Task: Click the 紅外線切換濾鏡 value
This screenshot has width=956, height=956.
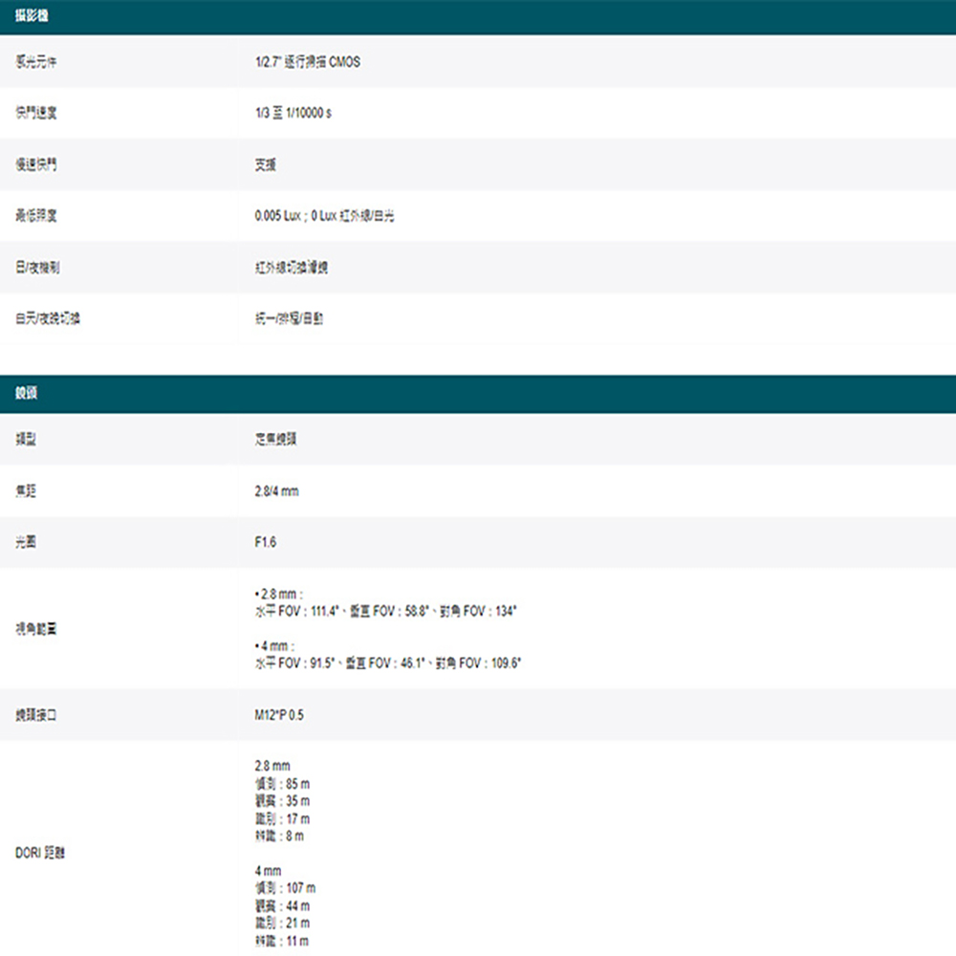Action: click(x=292, y=267)
